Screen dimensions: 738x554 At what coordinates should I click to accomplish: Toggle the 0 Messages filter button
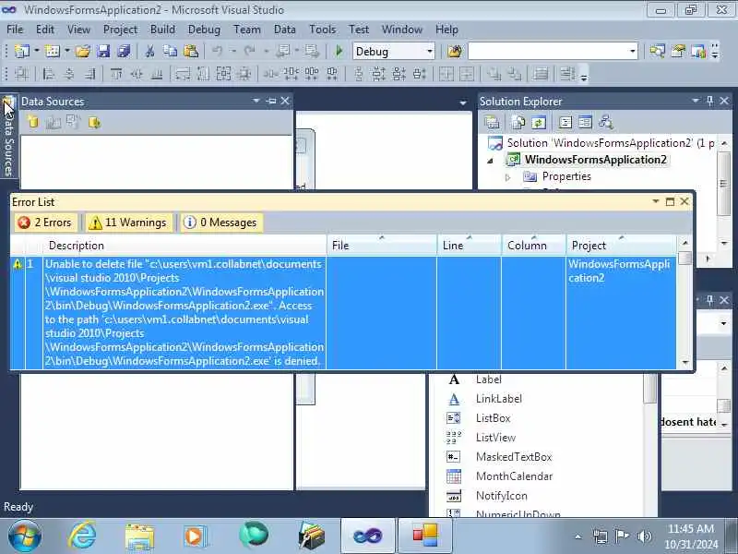pyautogui.click(x=220, y=223)
